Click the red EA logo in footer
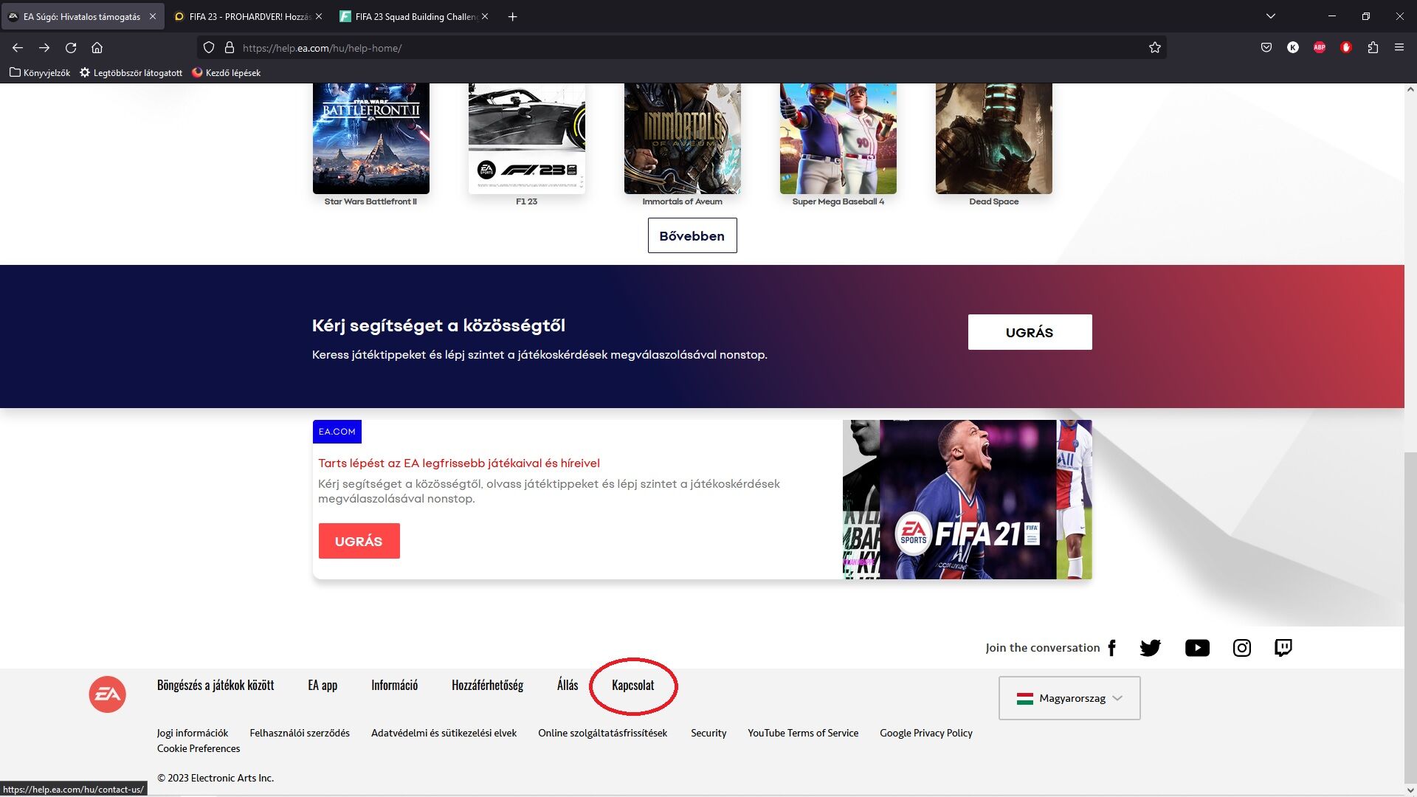 pos(108,694)
